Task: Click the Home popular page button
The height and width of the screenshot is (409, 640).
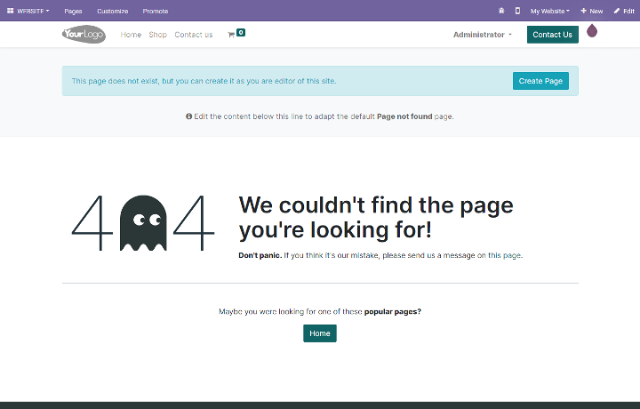Action: [320, 333]
